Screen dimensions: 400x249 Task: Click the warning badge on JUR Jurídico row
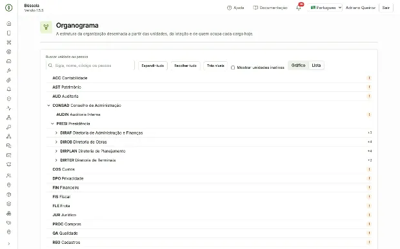pyautogui.click(x=369, y=215)
